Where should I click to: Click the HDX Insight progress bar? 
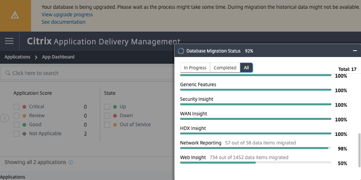[x=255, y=133]
